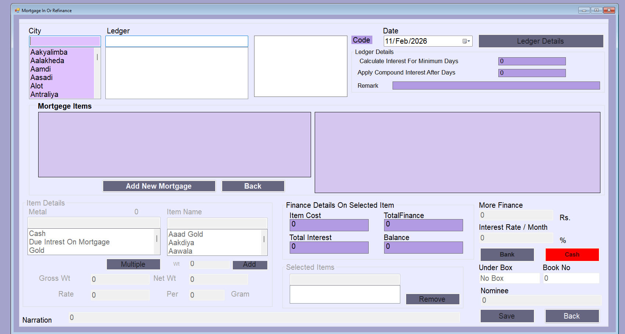Click the Rate input field
Viewport: 625px width, 334px height.
(120, 295)
